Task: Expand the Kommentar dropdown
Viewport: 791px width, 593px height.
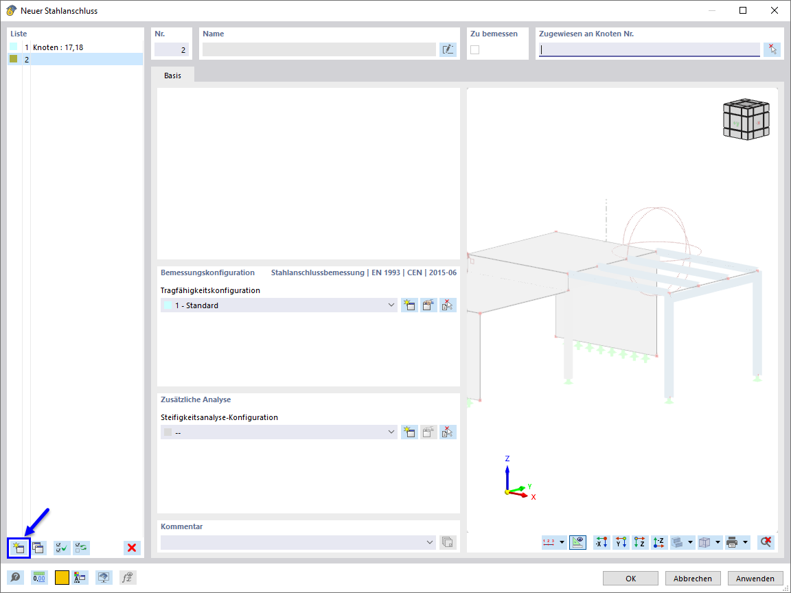Action: click(430, 542)
